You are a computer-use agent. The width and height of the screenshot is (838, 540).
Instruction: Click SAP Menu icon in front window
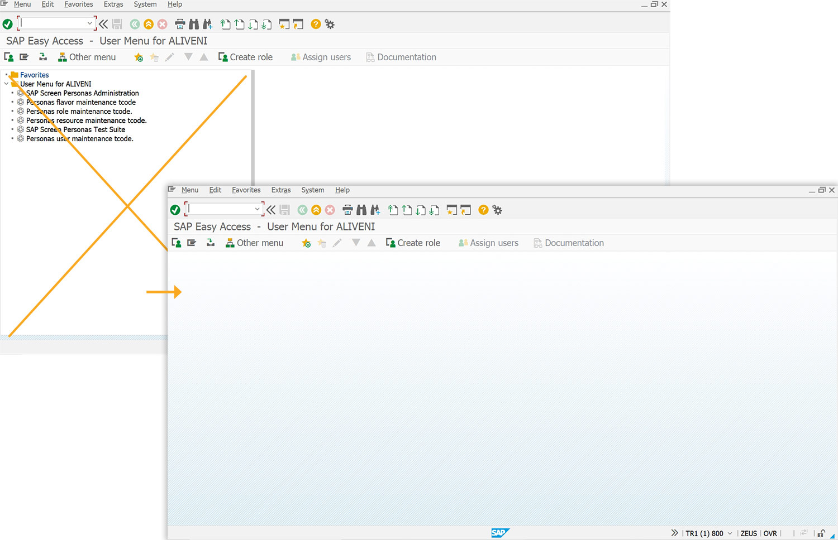tap(192, 243)
